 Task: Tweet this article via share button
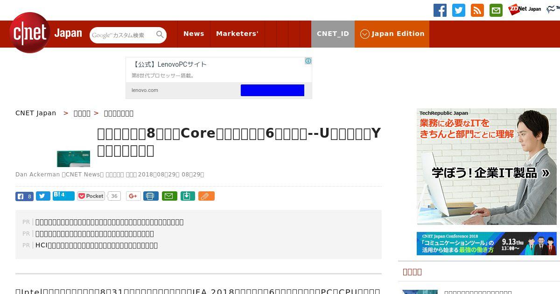(43, 196)
